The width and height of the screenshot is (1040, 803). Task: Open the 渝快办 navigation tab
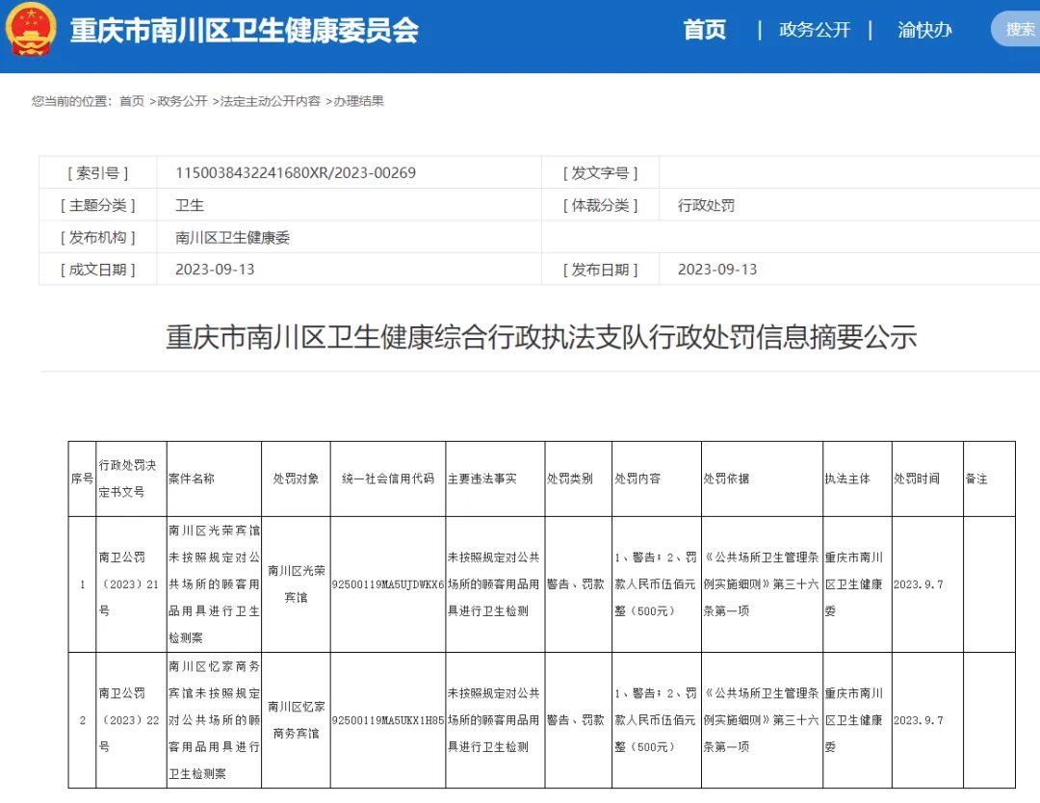[924, 30]
